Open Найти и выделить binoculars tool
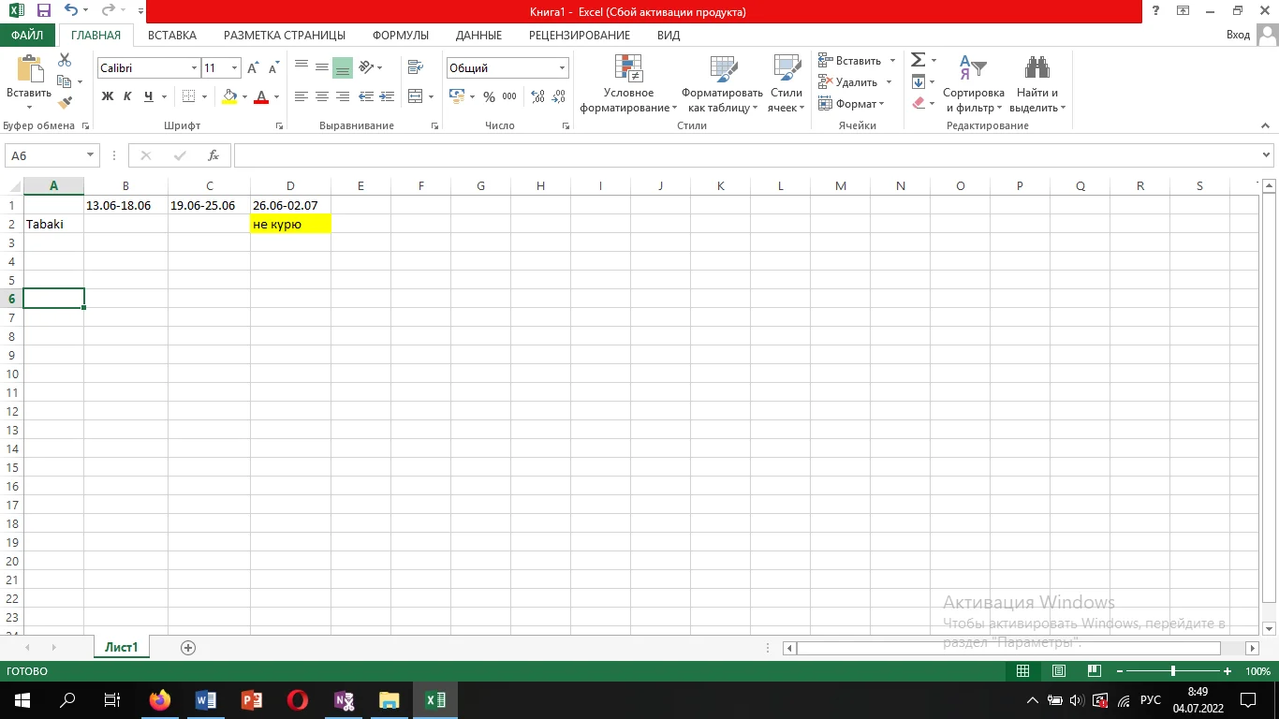 pyautogui.click(x=1036, y=84)
